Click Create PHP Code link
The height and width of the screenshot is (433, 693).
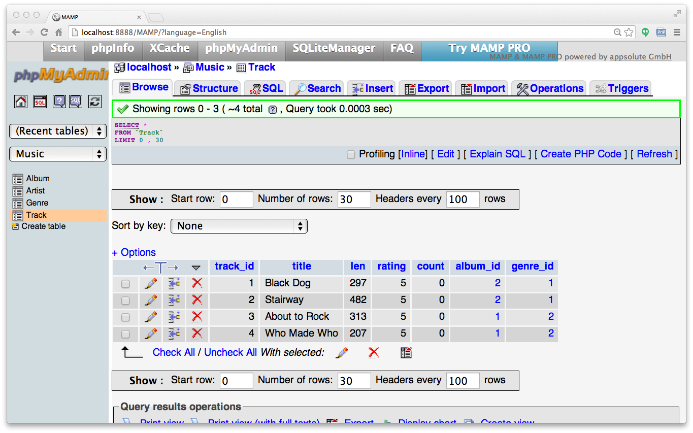[581, 154]
